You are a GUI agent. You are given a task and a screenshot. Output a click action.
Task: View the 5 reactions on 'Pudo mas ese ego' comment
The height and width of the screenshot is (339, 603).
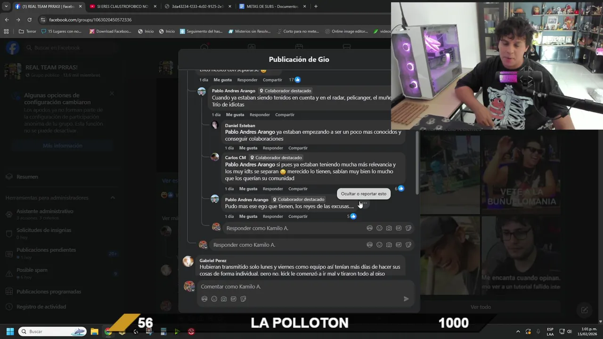pyautogui.click(x=351, y=216)
